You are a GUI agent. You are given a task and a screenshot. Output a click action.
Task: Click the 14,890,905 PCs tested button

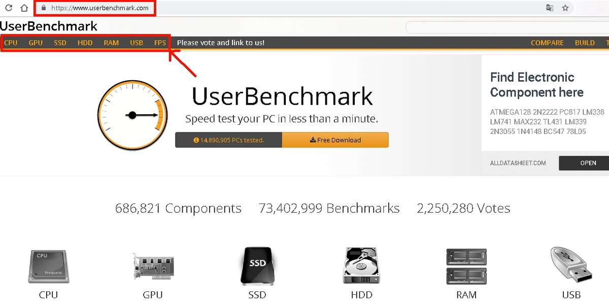[x=228, y=140]
